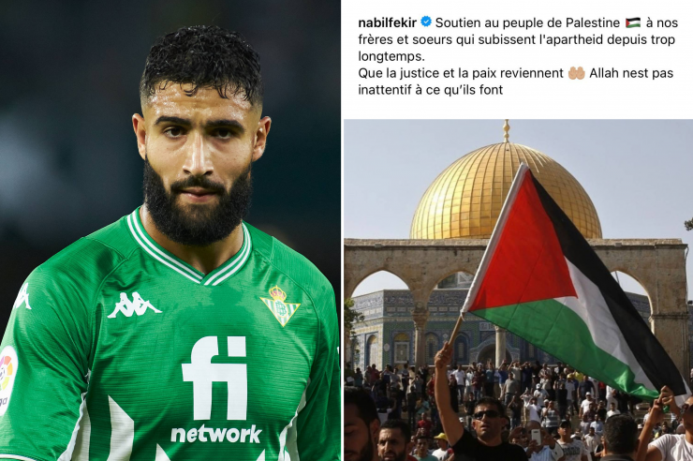Click the blue verified badge beside username
The width and height of the screenshot is (693, 461).
(426, 22)
